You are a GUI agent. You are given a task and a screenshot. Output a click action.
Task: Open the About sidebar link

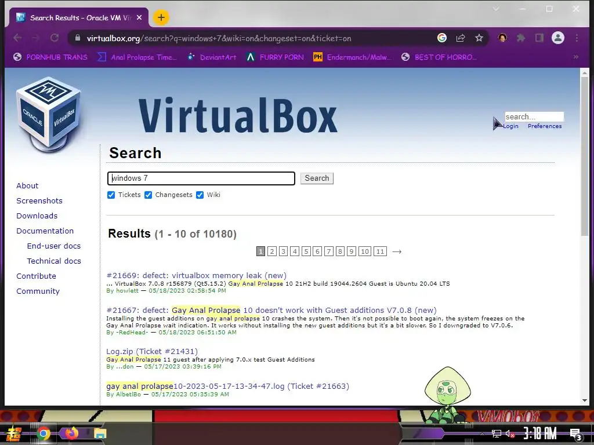[27, 186]
